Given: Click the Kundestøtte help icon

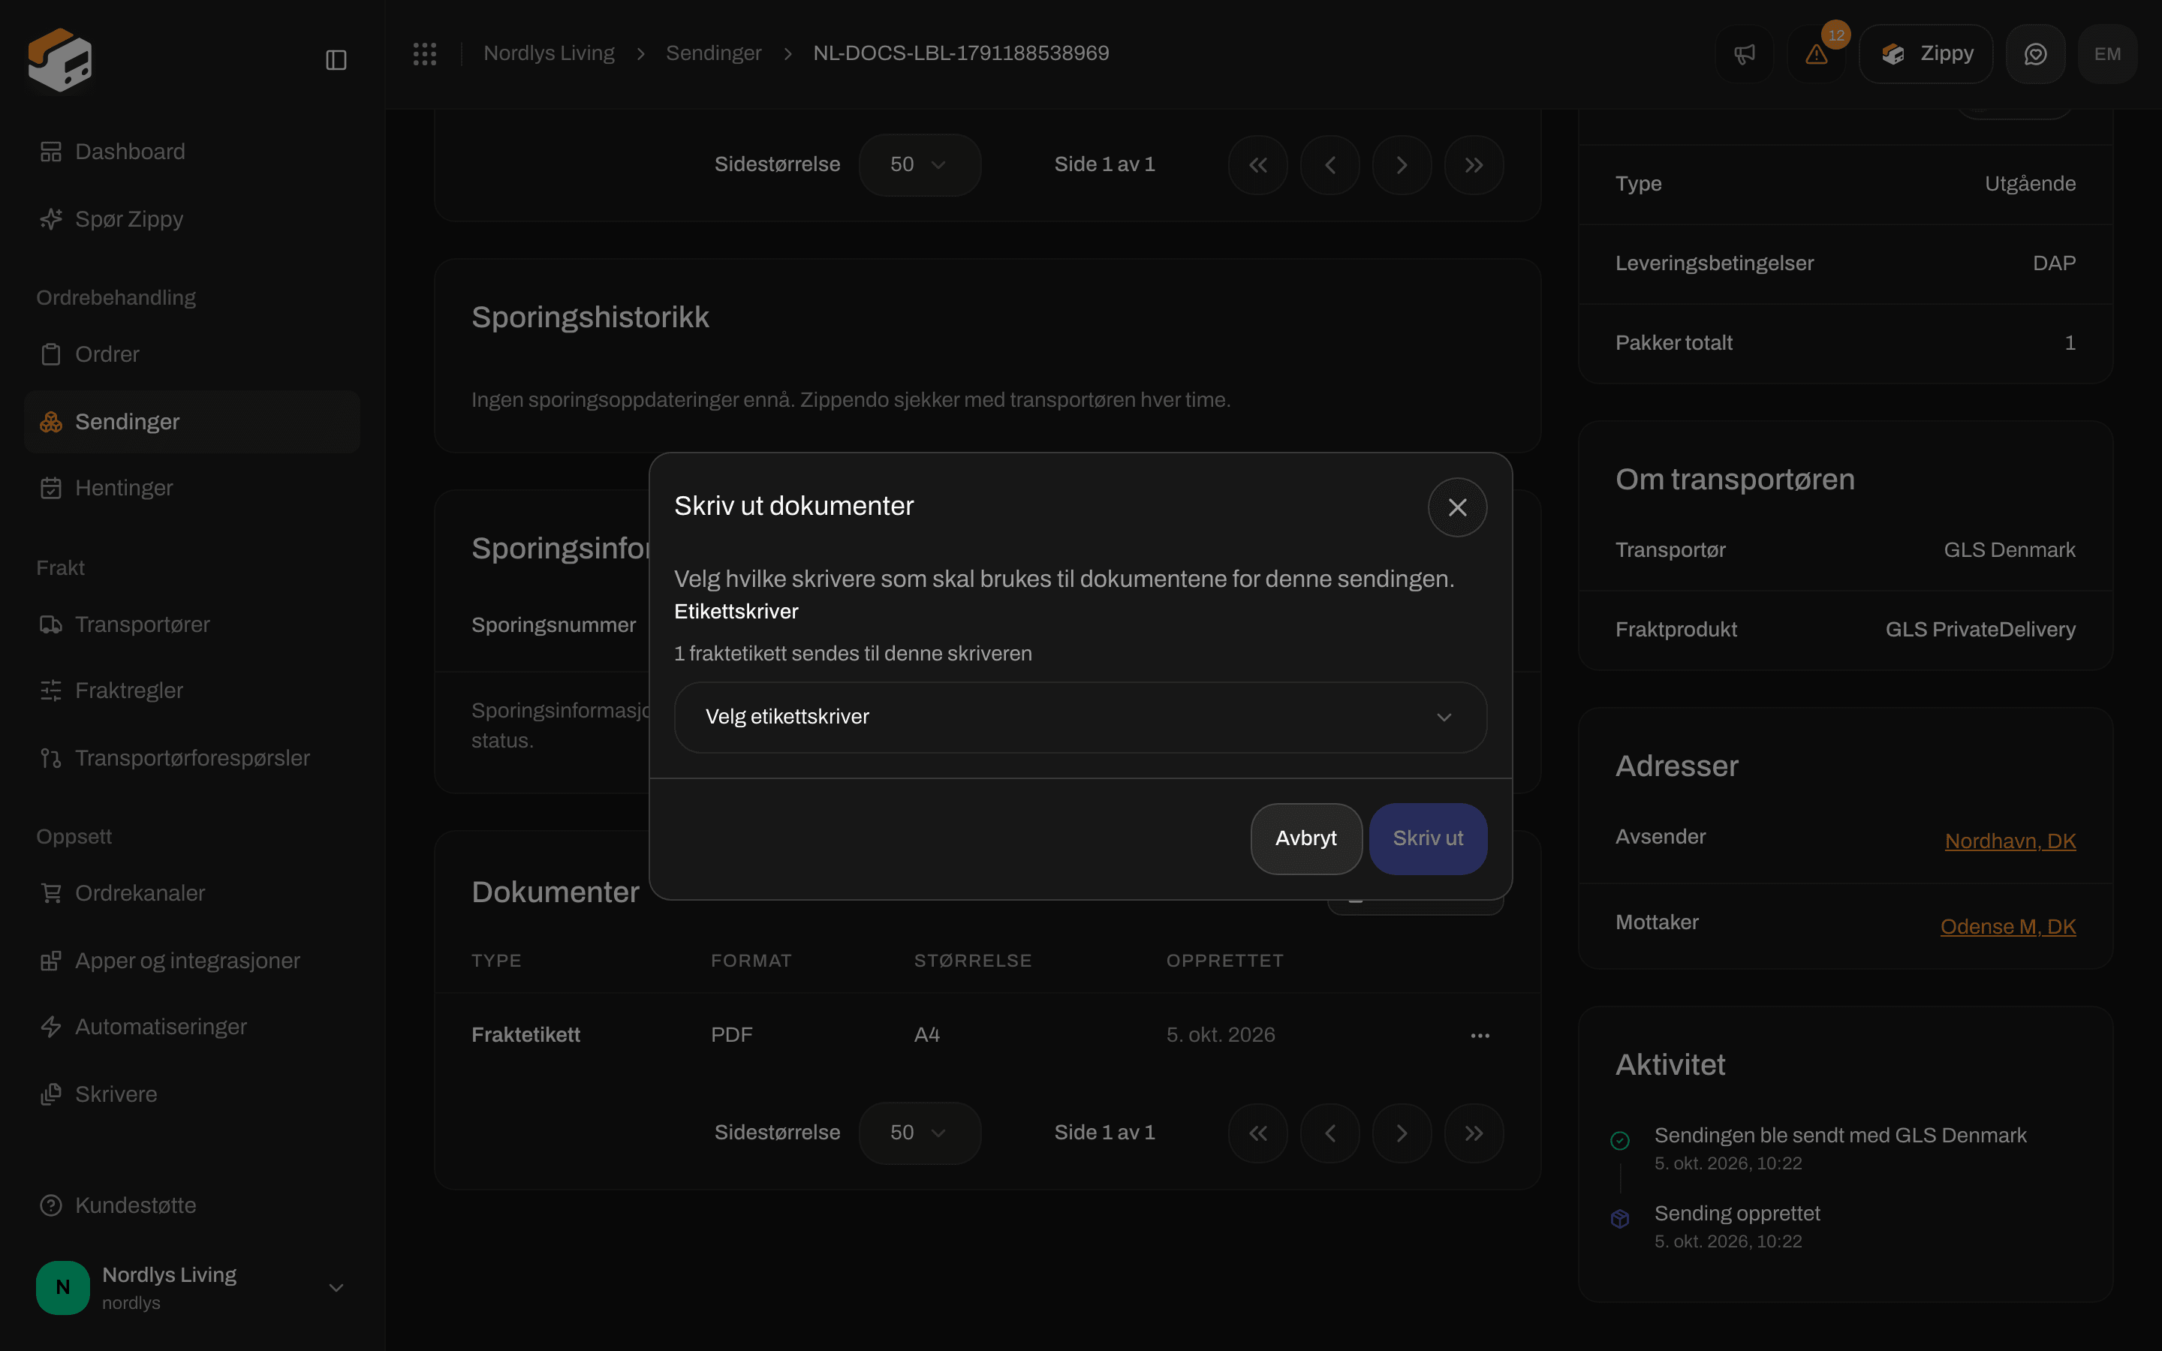Looking at the screenshot, I should coord(51,1205).
